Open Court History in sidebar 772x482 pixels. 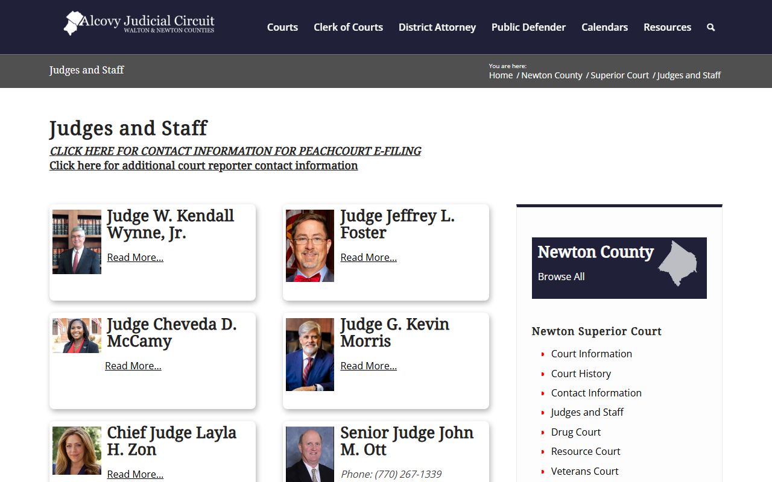tap(581, 374)
